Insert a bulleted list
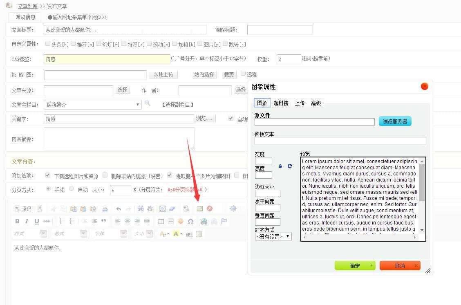This screenshot has height=305, width=461. click(x=73, y=221)
